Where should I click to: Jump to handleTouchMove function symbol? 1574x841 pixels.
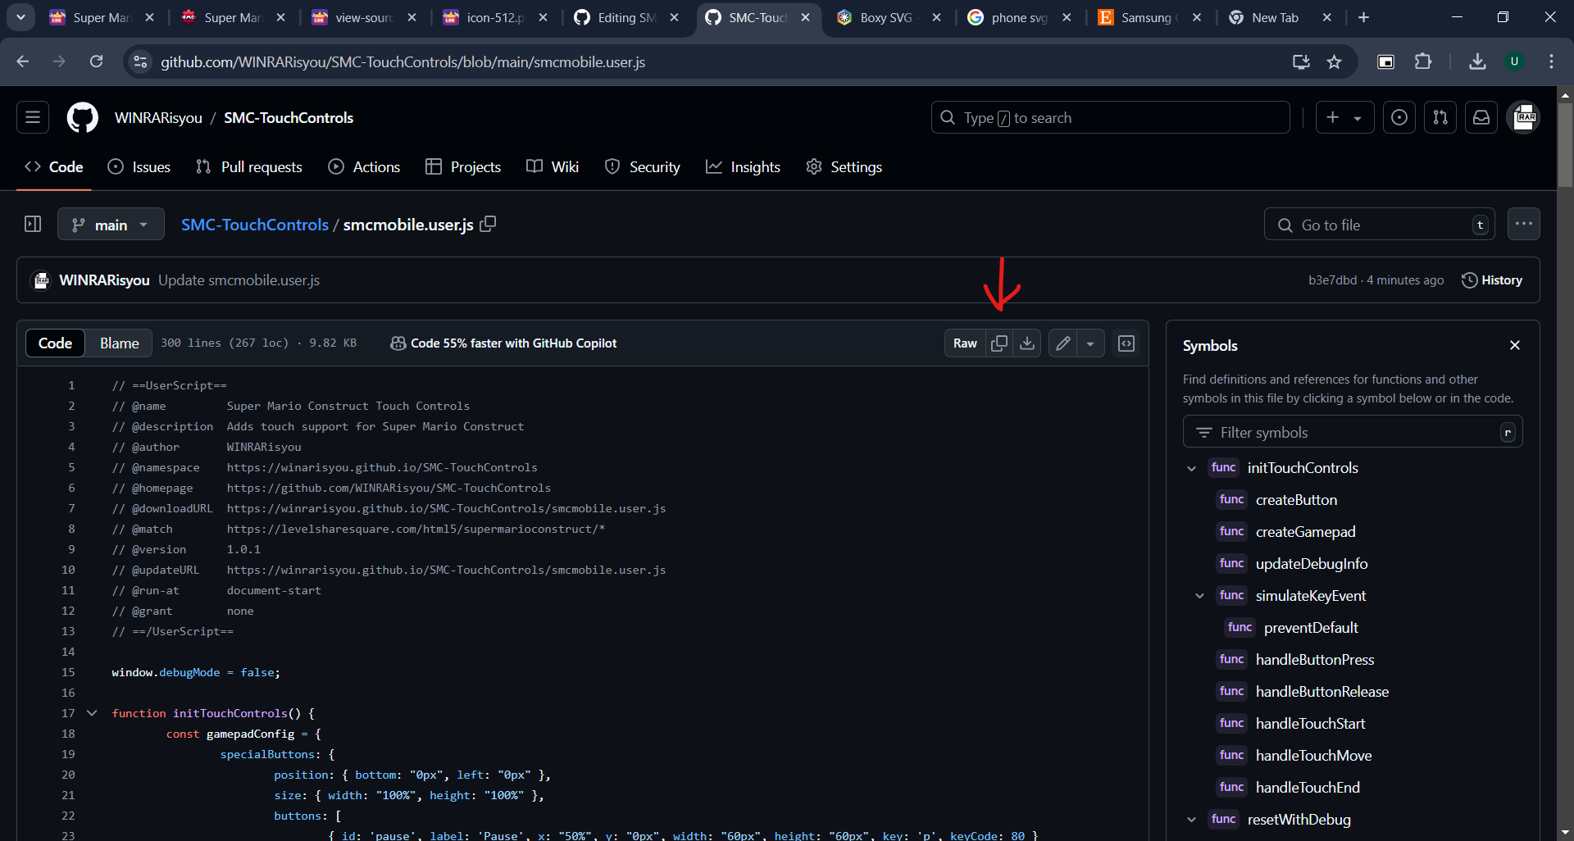1313,756
